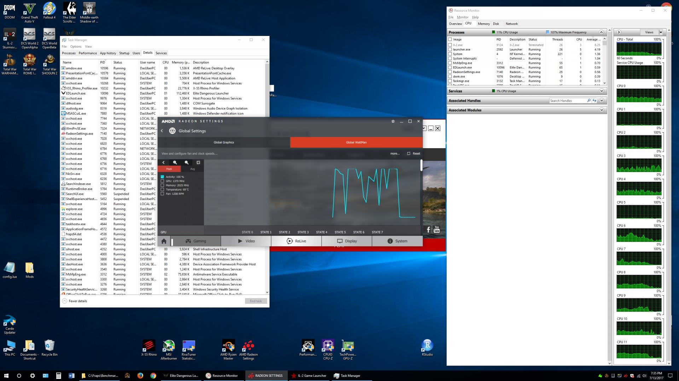Open X-55 Rhino desktop shortcut
This screenshot has width=679, height=381.
coord(149,348)
